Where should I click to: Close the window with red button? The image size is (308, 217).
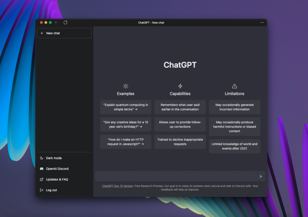point(42,22)
